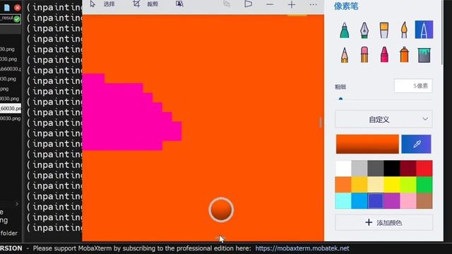Click the "folder" text in MobaXterm sidebar
The image size is (452, 254).
(9, 233)
